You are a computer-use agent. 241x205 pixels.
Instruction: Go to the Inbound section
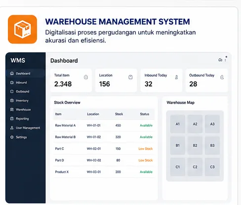click(21, 82)
